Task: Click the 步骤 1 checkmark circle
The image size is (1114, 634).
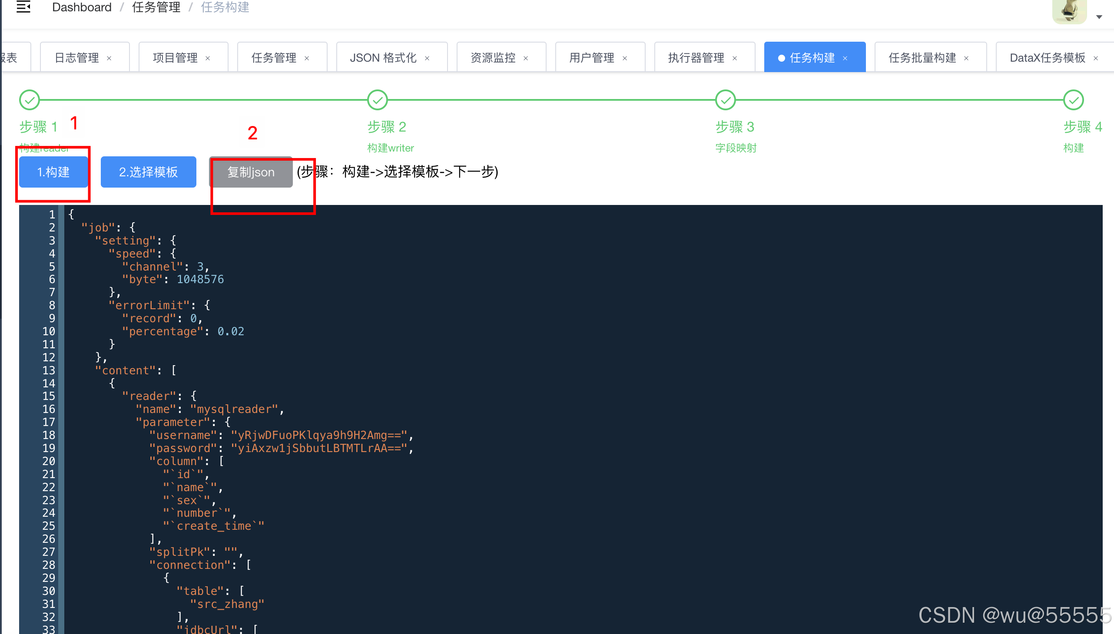Action: pyautogui.click(x=30, y=100)
